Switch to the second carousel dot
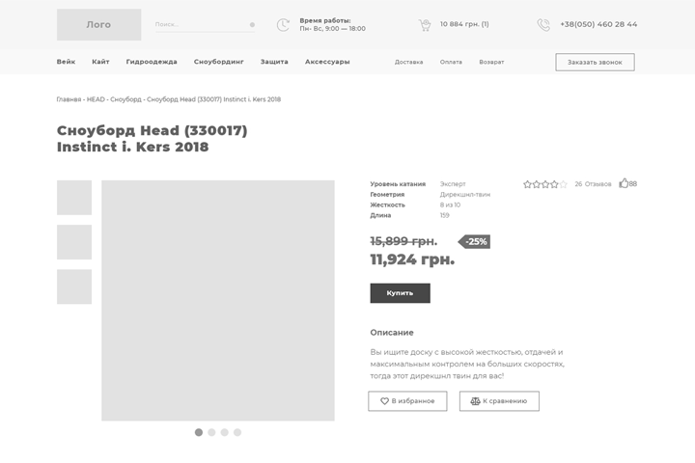This screenshot has width=695, height=463. click(x=211, y=432)
